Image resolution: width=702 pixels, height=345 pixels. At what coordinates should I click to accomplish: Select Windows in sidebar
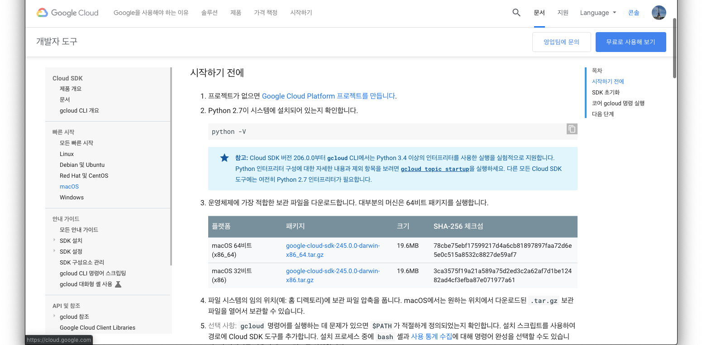(72, 197)
